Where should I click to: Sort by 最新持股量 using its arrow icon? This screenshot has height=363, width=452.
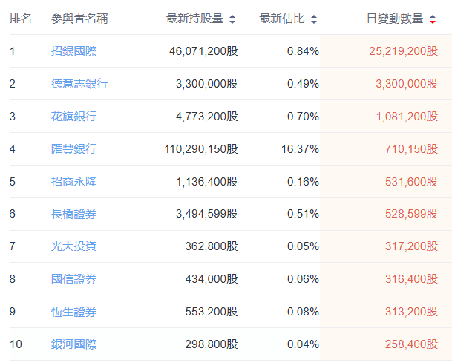[232, 19]
